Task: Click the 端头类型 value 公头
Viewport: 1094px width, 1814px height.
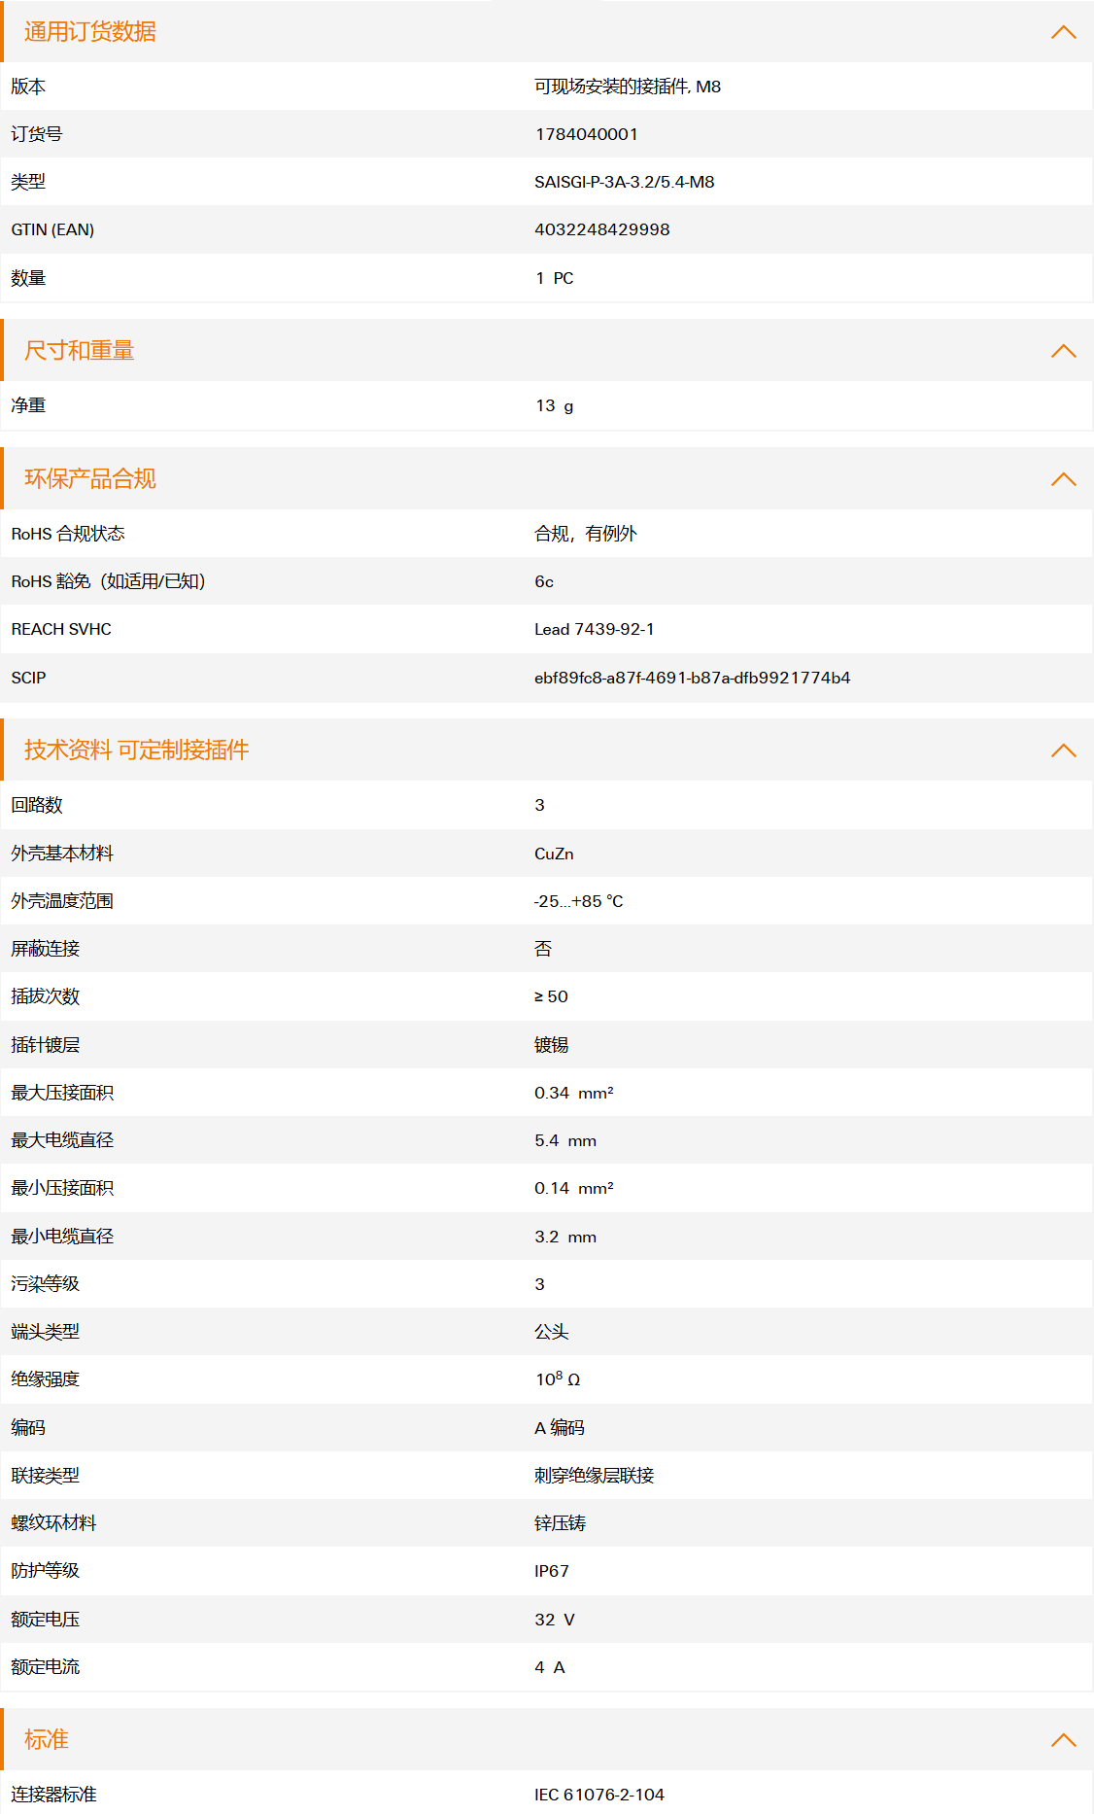Action: [x=552, y=1332]
